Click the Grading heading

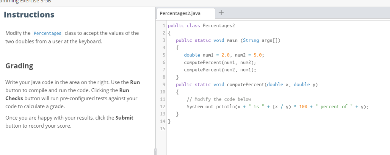pos(19,66)
